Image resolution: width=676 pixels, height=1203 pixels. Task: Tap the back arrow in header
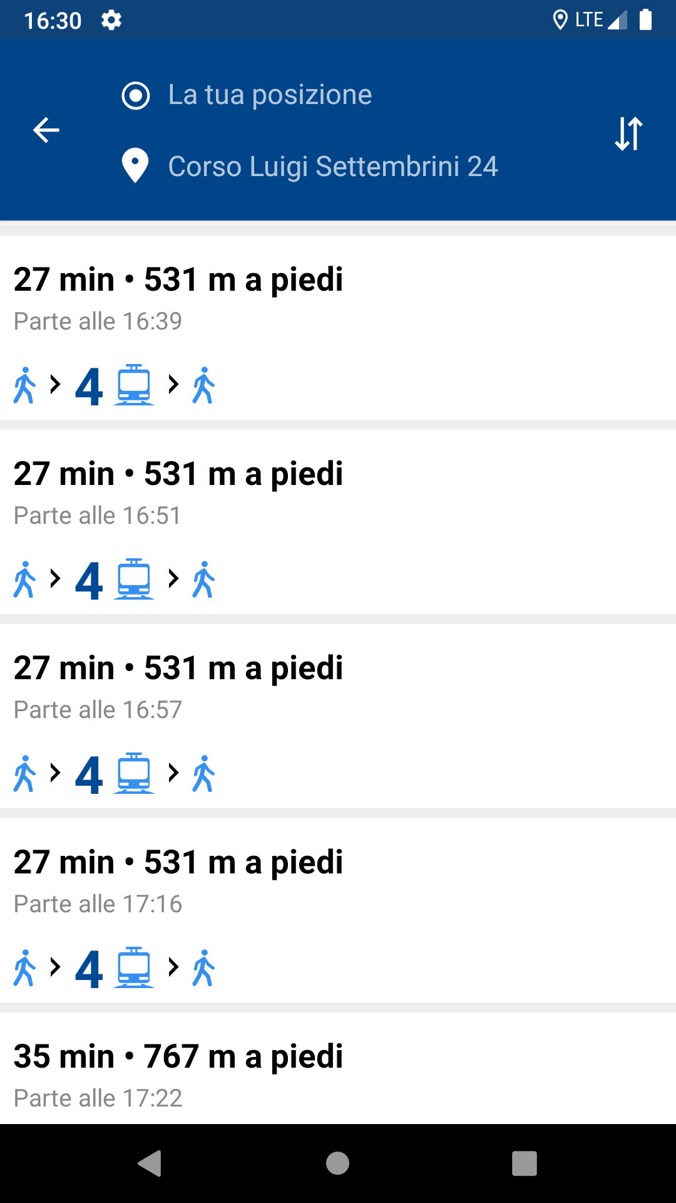click(46, 130)
